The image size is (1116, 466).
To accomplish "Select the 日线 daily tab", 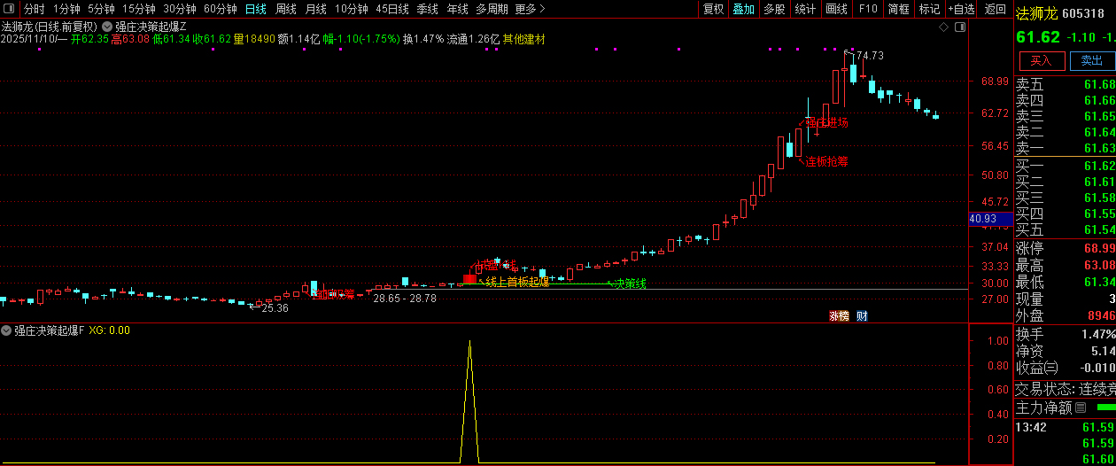I will tap(256, 9).
